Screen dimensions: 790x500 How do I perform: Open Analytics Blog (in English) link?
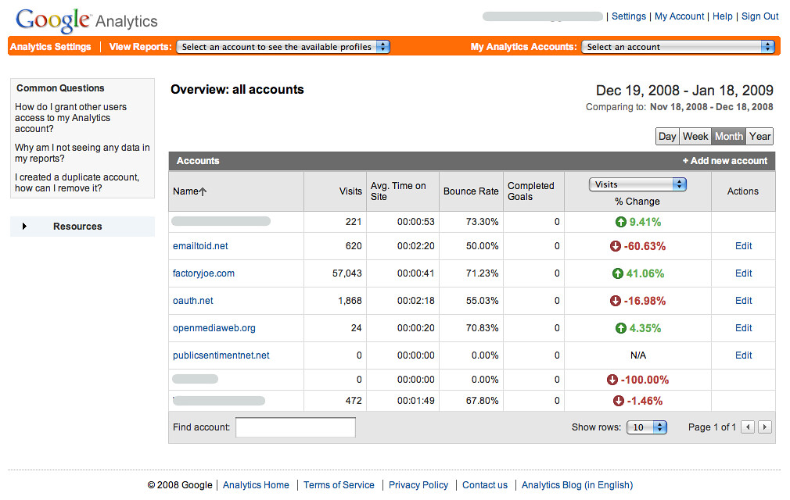(x=577, y=485)
